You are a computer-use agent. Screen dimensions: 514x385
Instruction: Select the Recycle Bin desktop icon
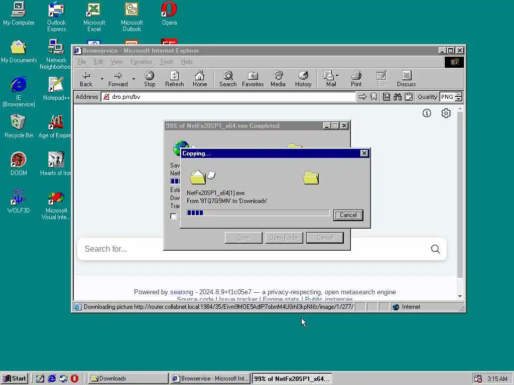pyautogui.click(x=19, y=126)
